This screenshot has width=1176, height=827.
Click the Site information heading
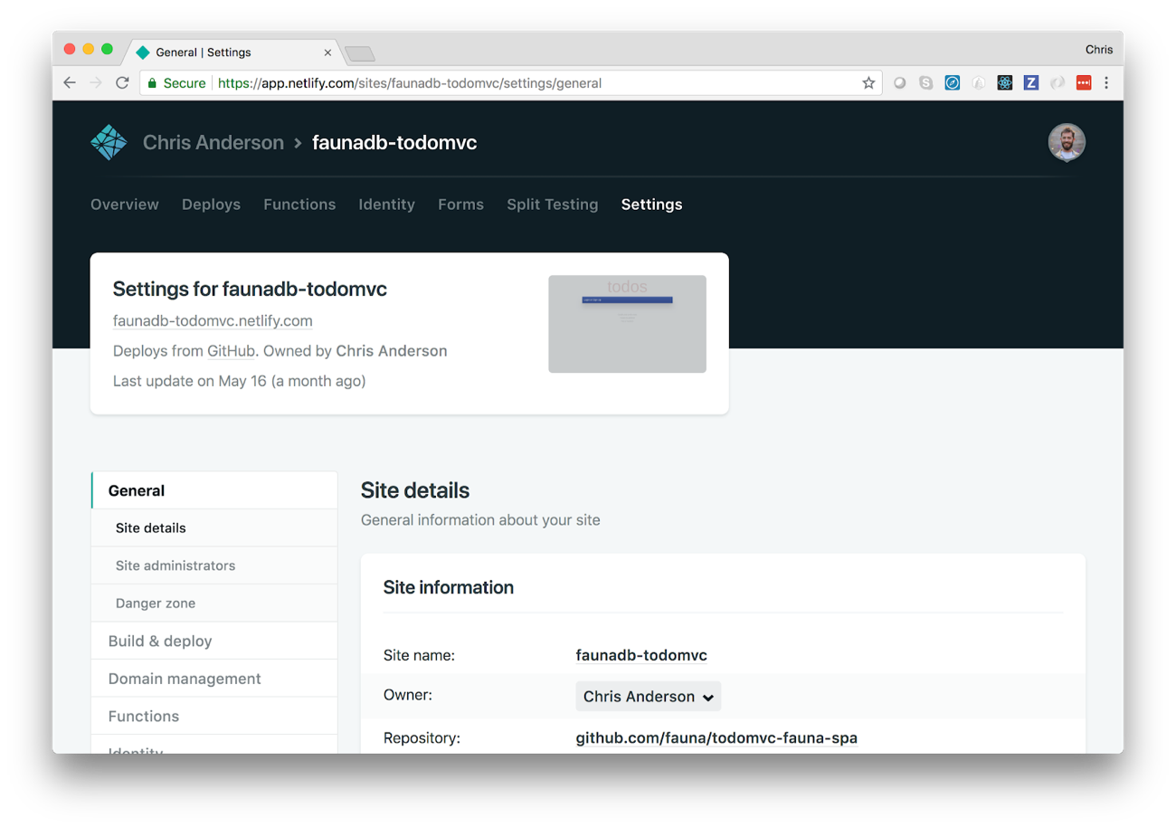pyautogui.click(x=449, y=587)
